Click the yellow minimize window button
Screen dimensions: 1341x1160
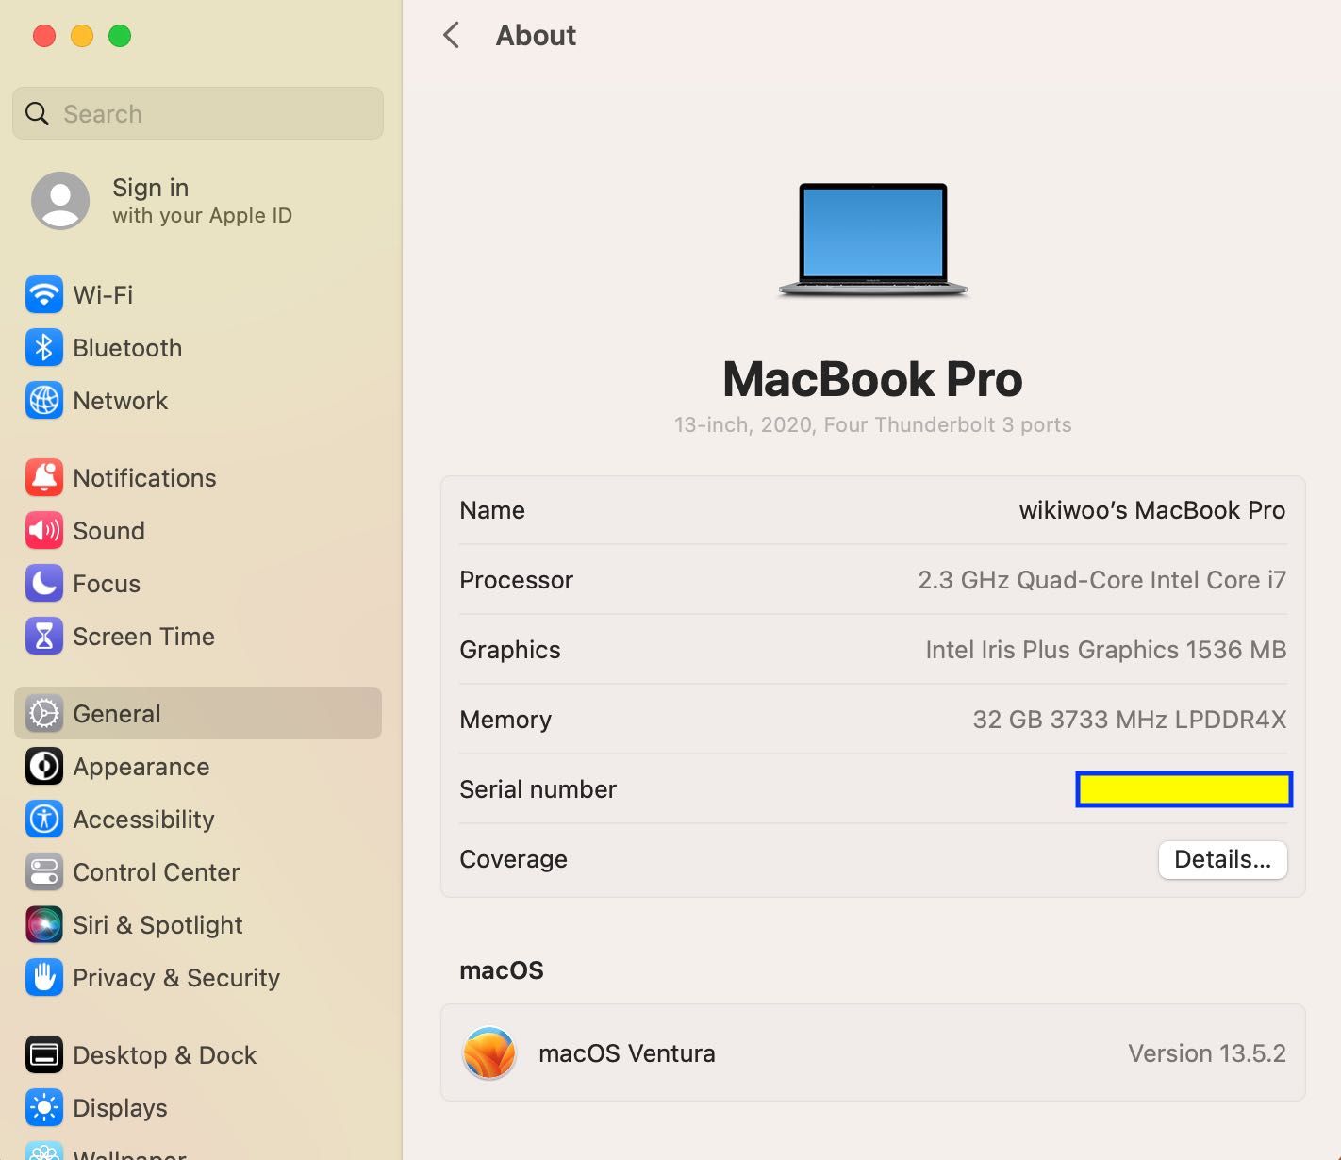(82, 36)
